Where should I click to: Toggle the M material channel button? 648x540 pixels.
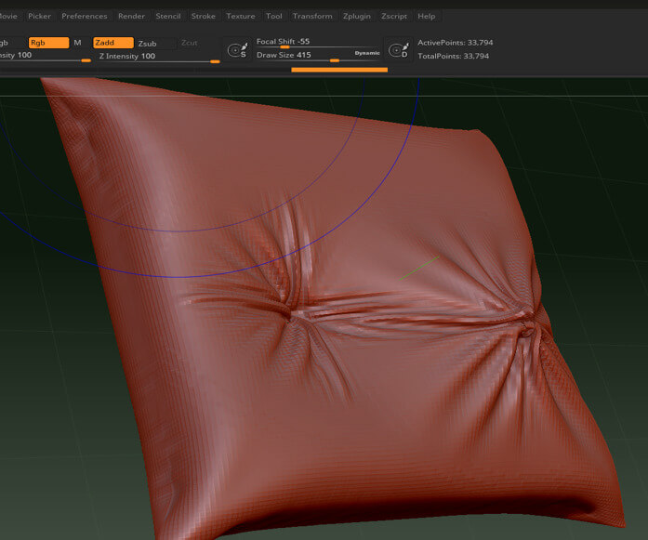77,43
